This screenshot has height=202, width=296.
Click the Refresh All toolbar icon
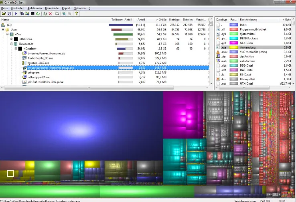point(9,14)
